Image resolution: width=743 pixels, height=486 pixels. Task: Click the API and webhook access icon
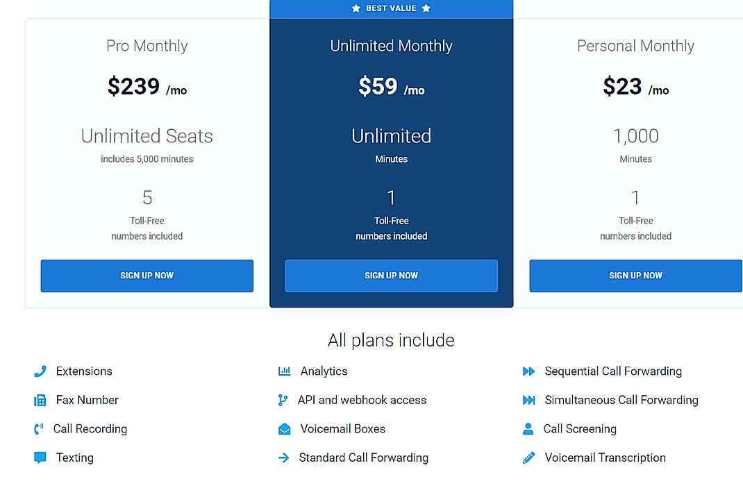(x=284, y=400)
